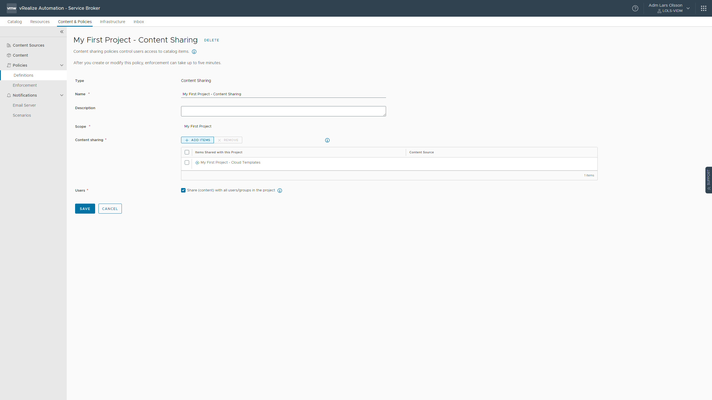
Task: Click the My First Project scope value
Action: tap(198, 126)
